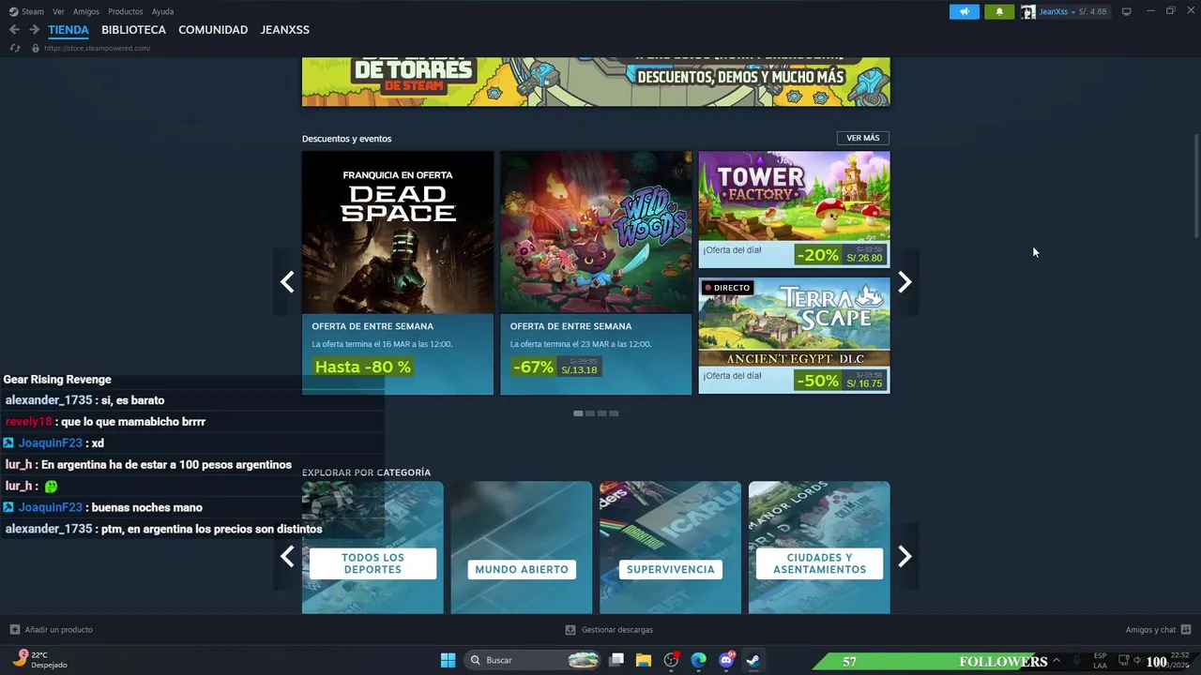Click the tower defense fest top banner
1201x675 pixels.
click(596, 82)
